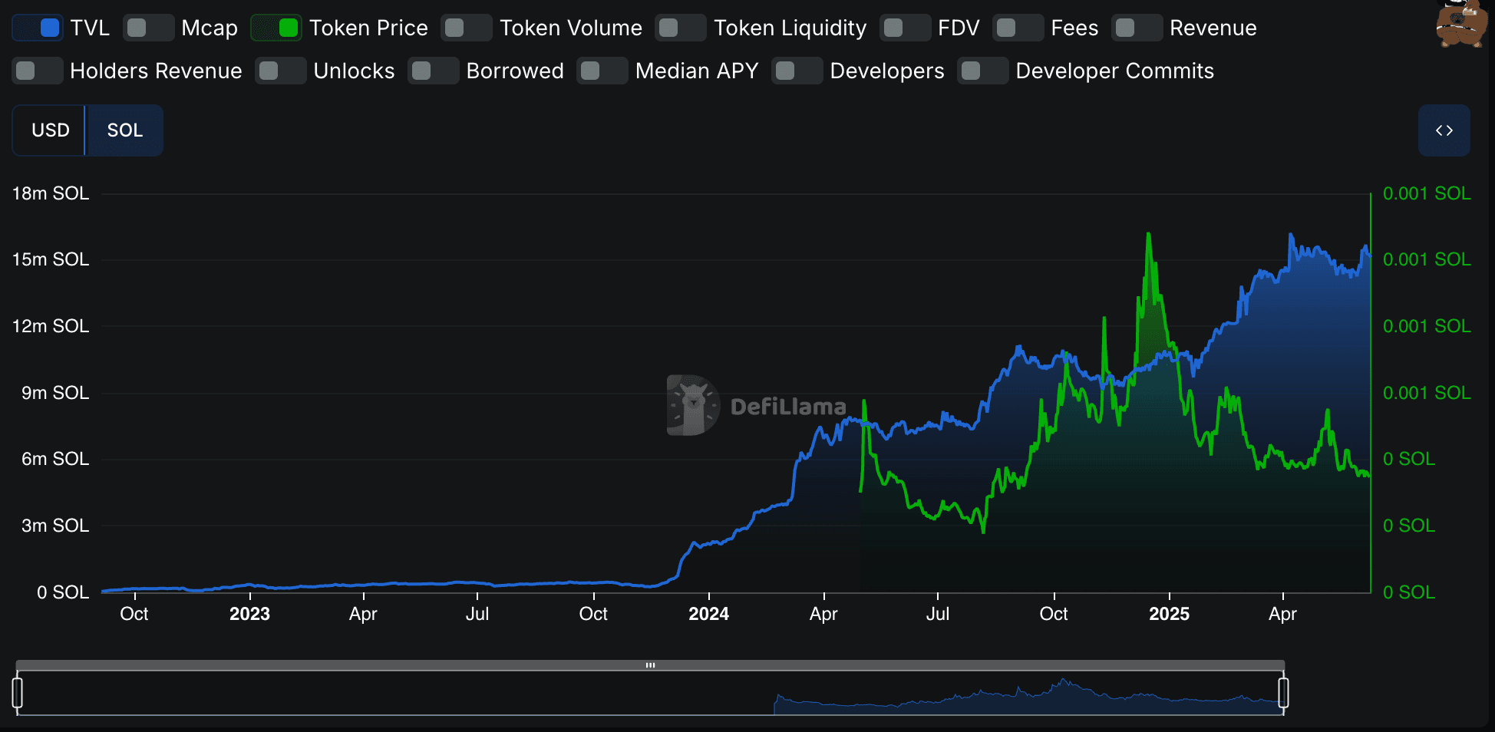Enable the Fees metric
Image resolution: width=1495 pixels, height=732 pixels.
point(1018,27)
